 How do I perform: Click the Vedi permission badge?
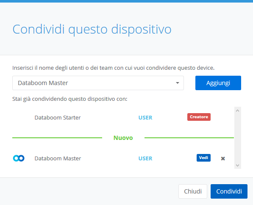click(x=203, y=158)
